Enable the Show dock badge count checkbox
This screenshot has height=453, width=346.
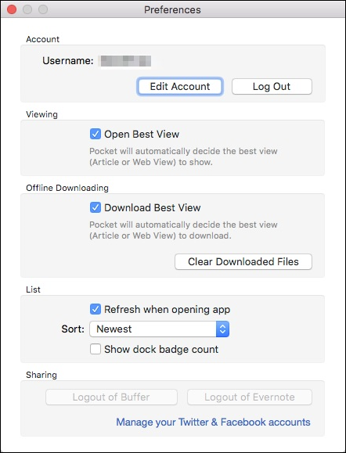[x=95, y=349]
